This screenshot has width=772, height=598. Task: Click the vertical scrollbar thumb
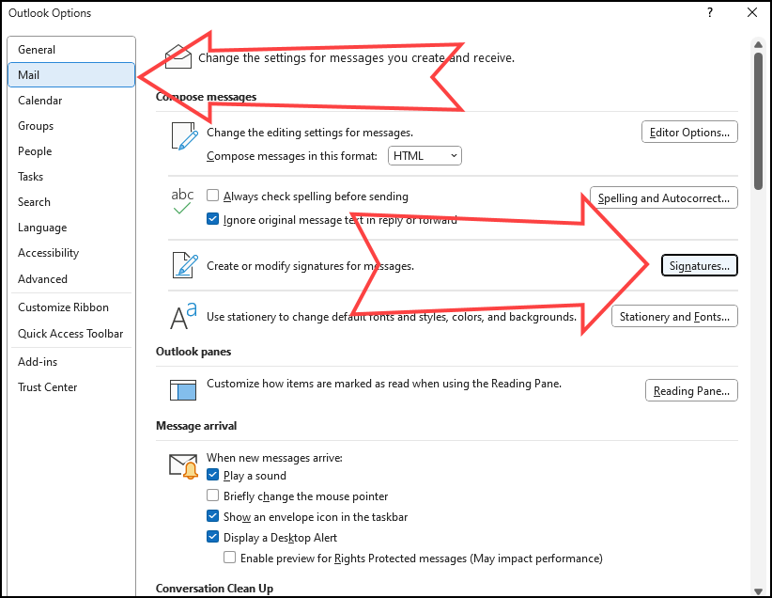coord(758,120)
